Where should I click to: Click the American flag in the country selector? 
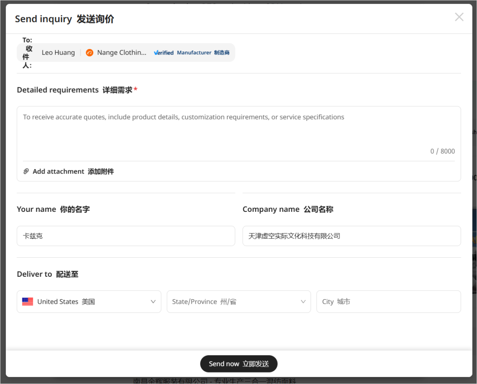coord(27,301)
